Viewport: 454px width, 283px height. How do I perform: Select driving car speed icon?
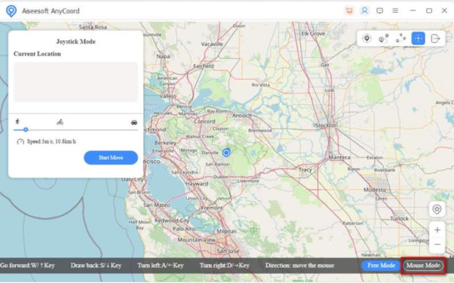134,122
